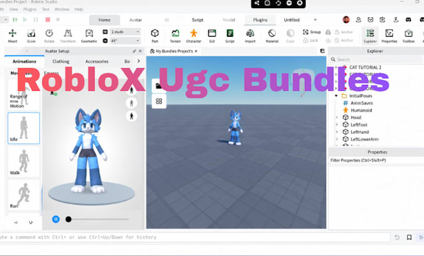Toggle the Explorer panel button
Screen dimensions: 424x256
tap(370, 36)
